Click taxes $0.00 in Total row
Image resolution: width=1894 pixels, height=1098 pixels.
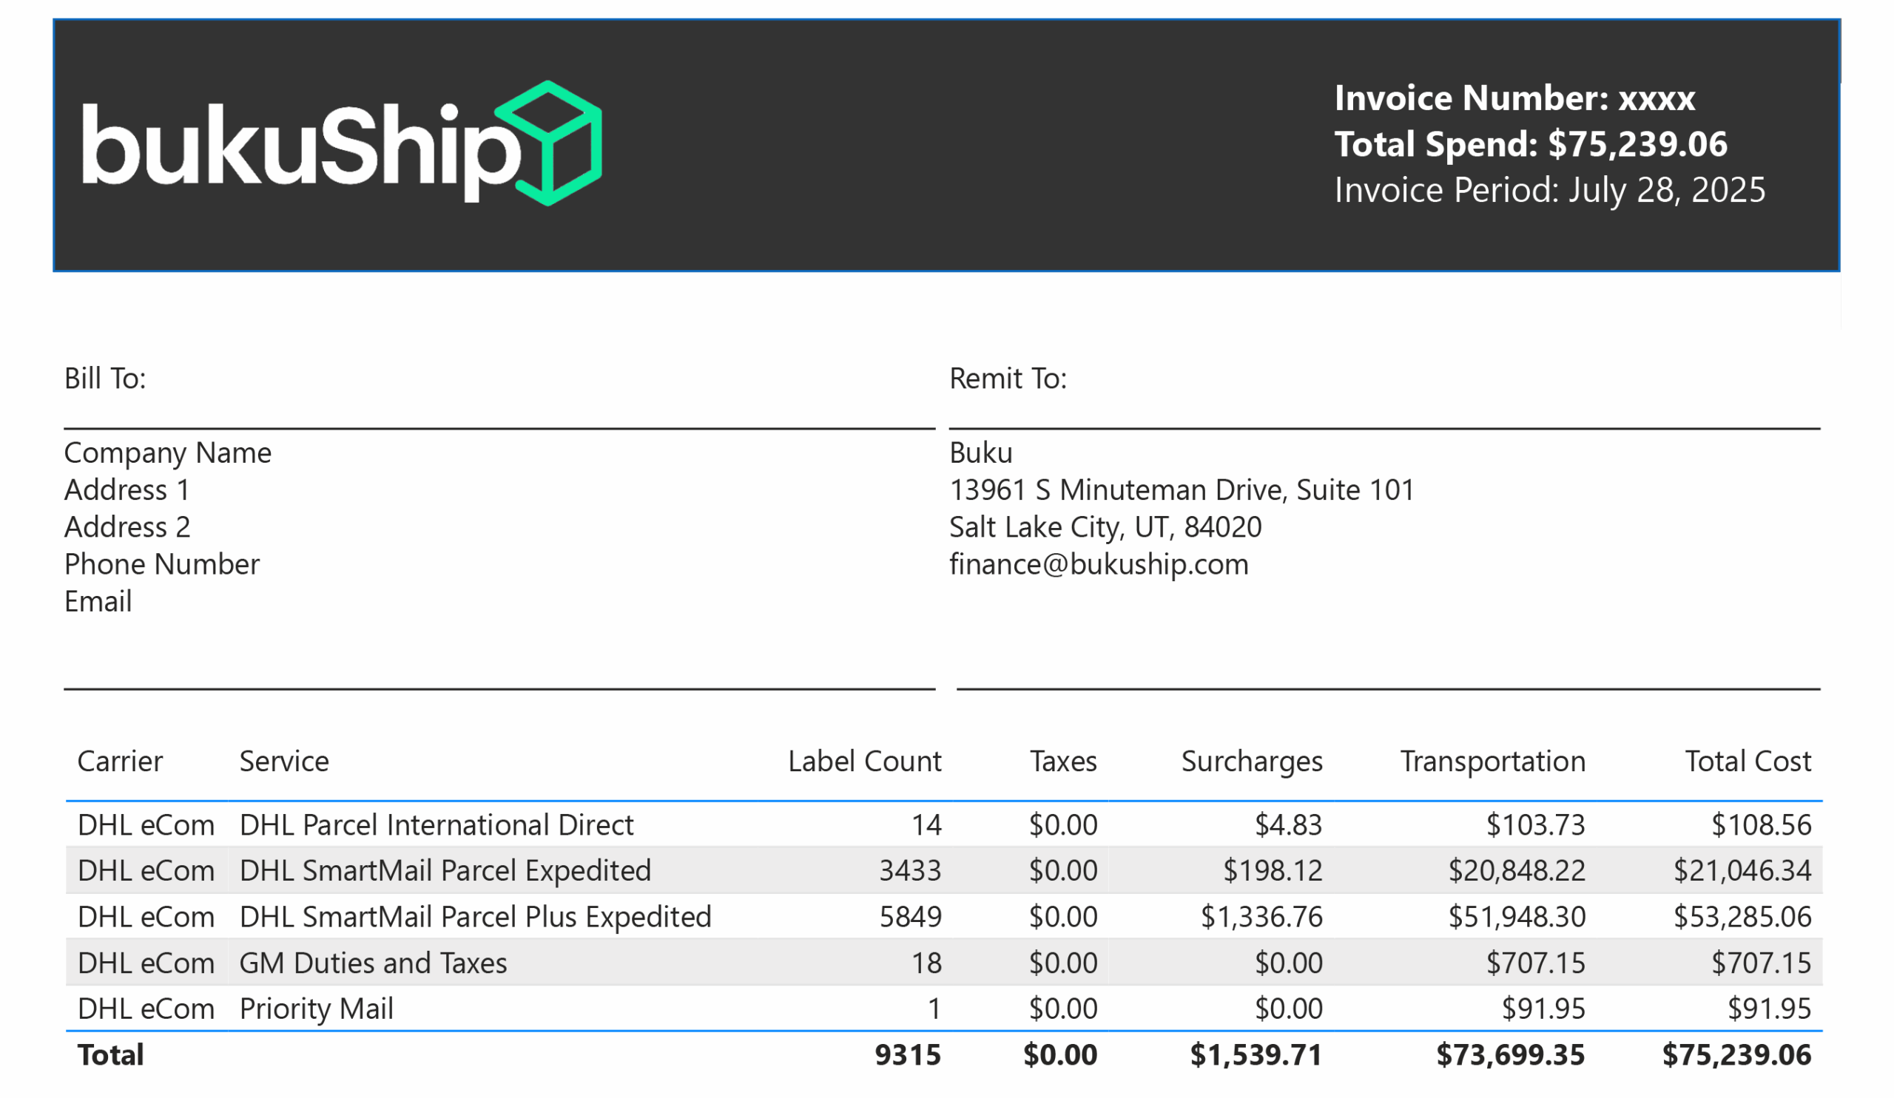(x=1060, y=1055)
